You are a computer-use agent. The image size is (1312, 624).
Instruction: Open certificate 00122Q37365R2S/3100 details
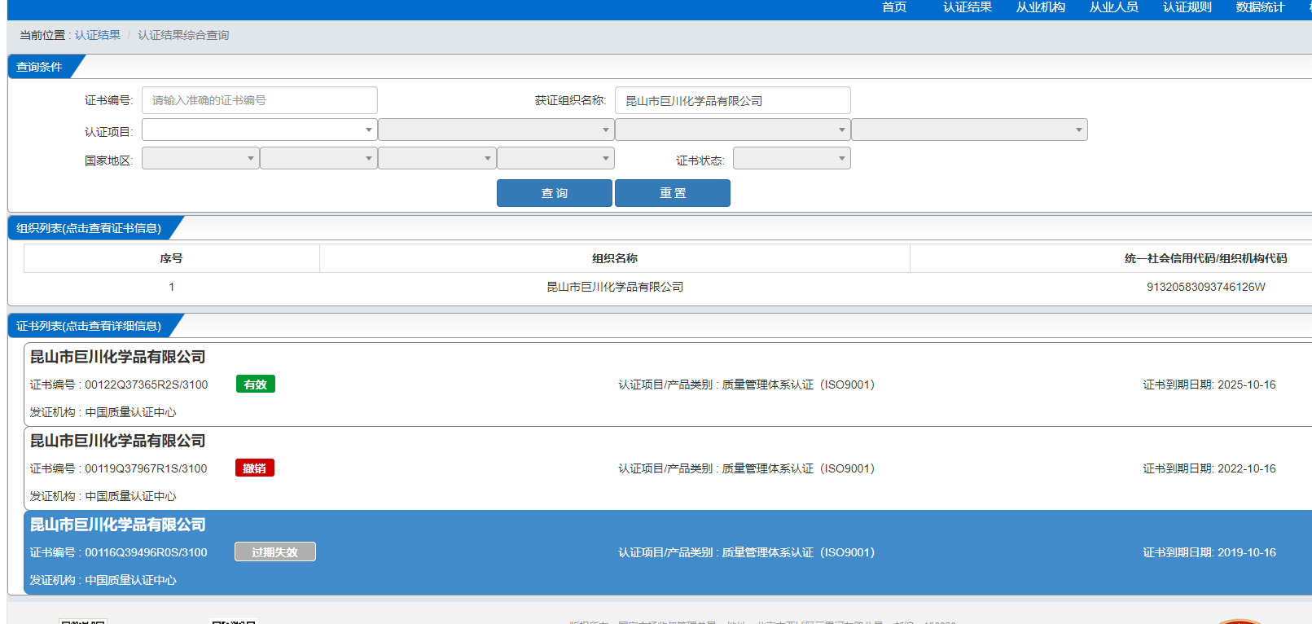click(x=147, y=385)
